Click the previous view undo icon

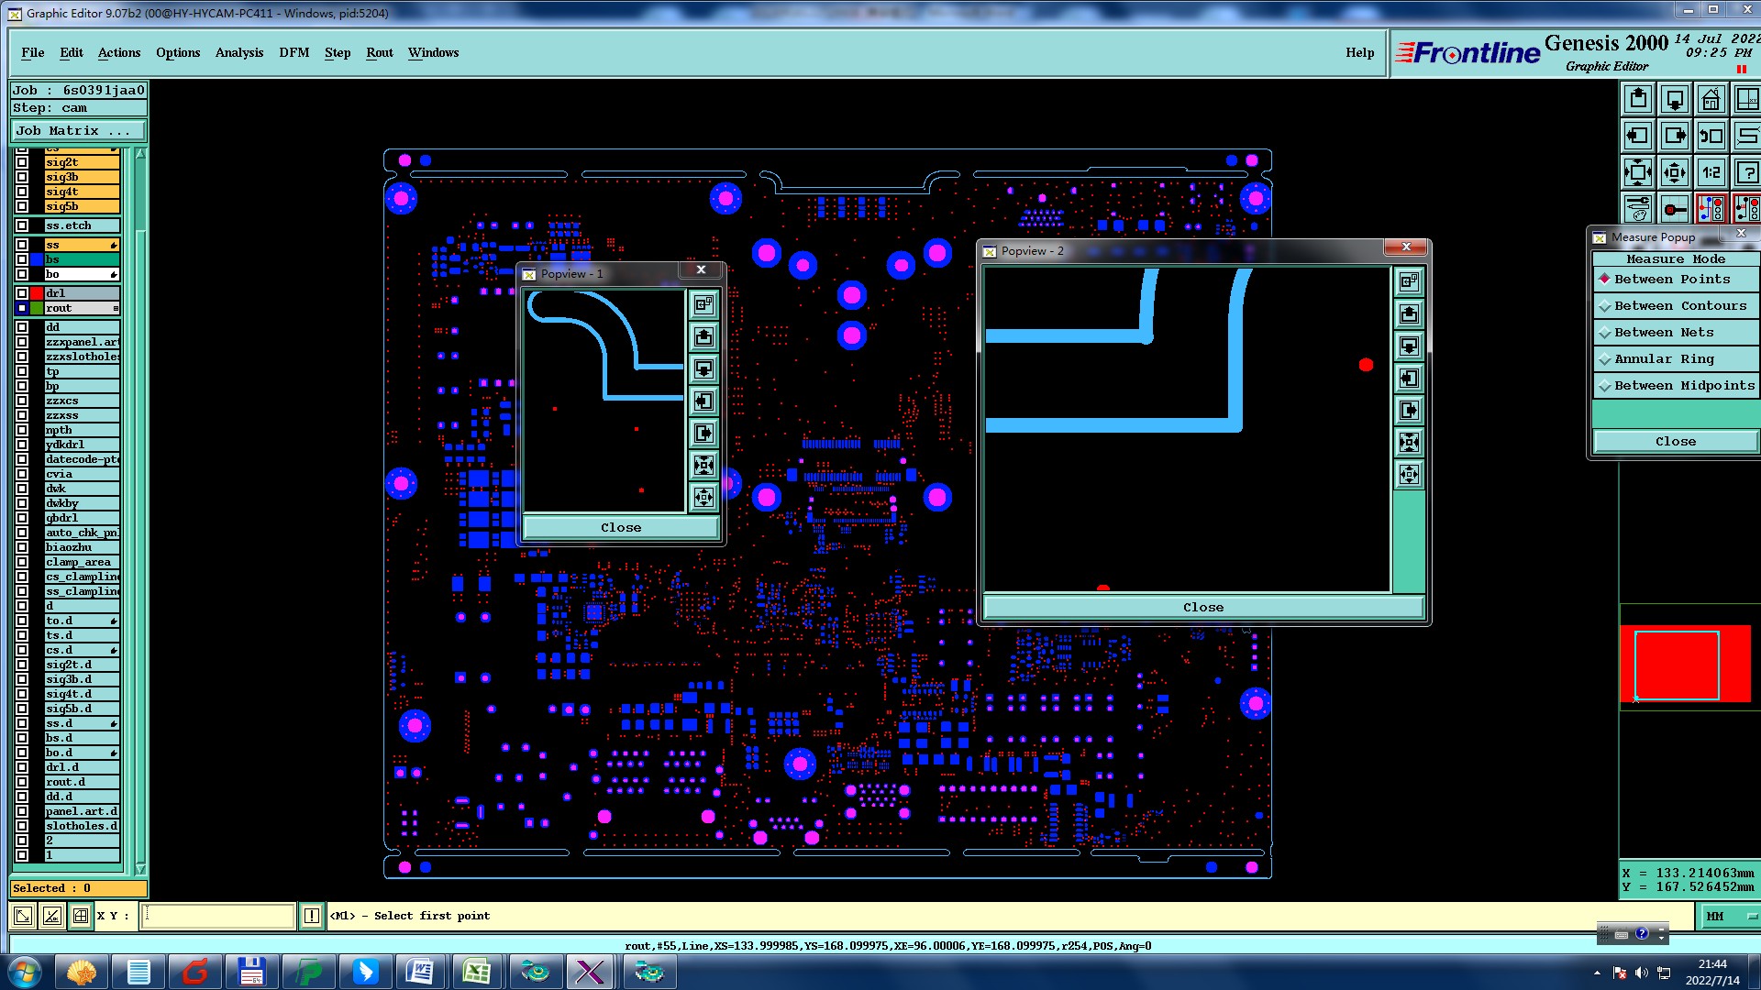pos(1711,136)
